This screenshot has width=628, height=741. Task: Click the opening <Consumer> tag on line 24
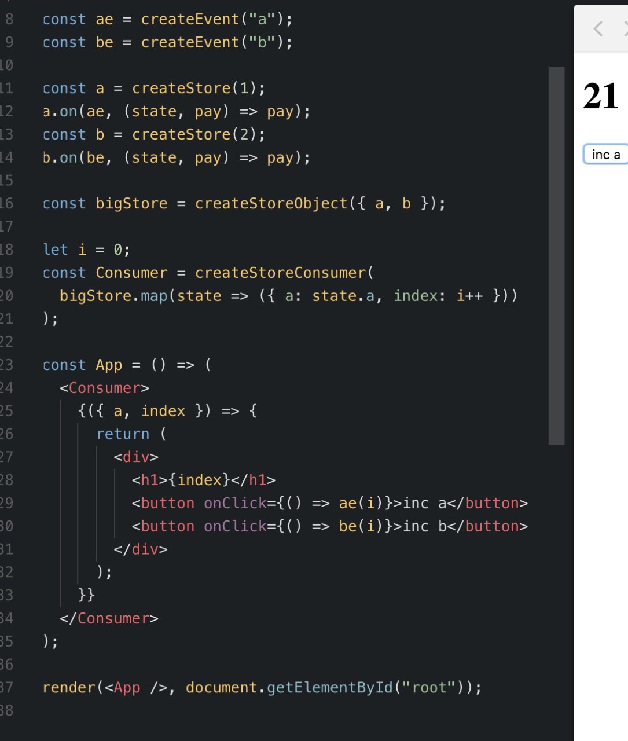pos(104,388)
